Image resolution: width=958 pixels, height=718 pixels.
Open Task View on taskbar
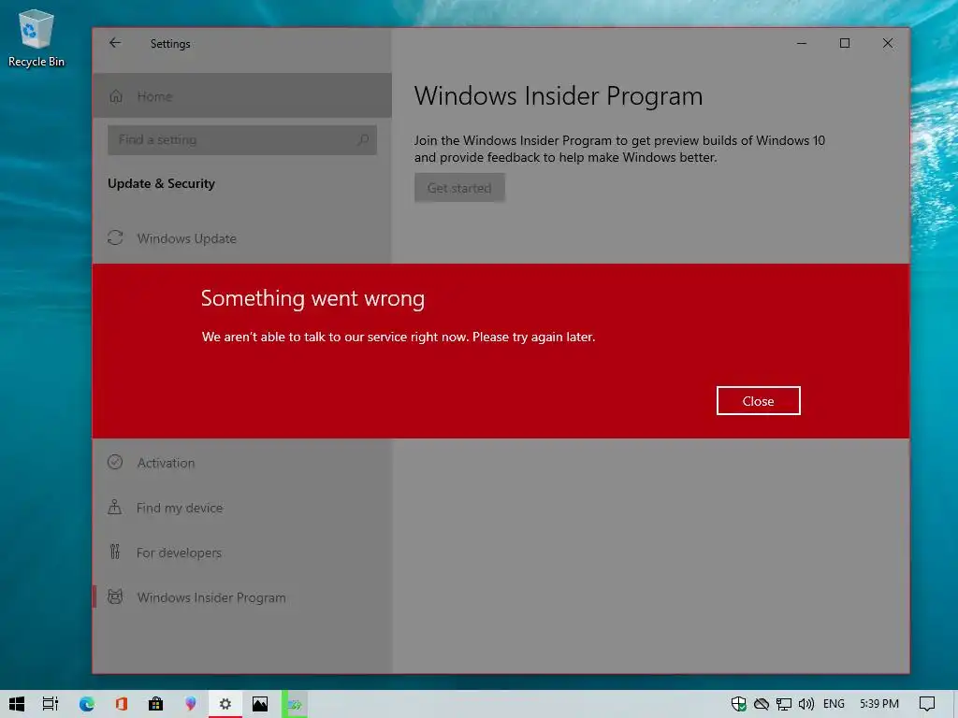point(51,704)
